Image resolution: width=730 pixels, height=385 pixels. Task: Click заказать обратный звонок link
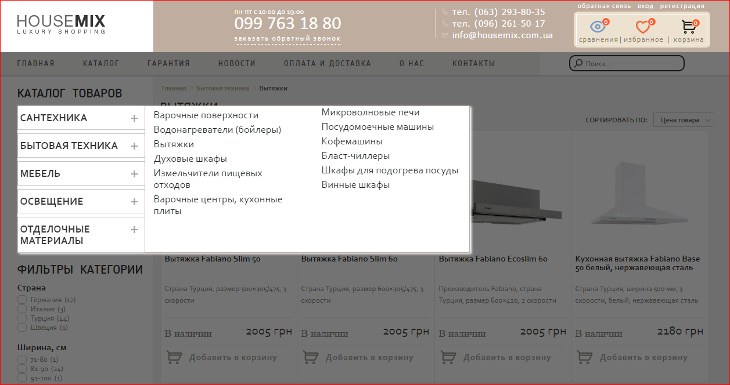288,39
